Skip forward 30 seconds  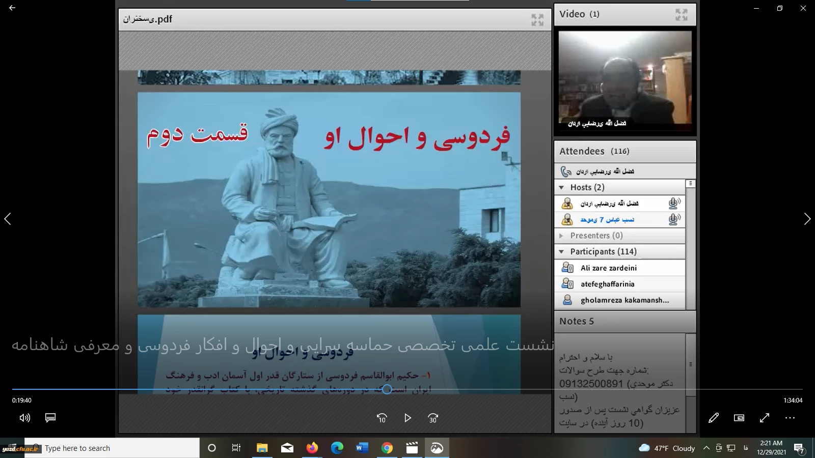coord(433,418)
